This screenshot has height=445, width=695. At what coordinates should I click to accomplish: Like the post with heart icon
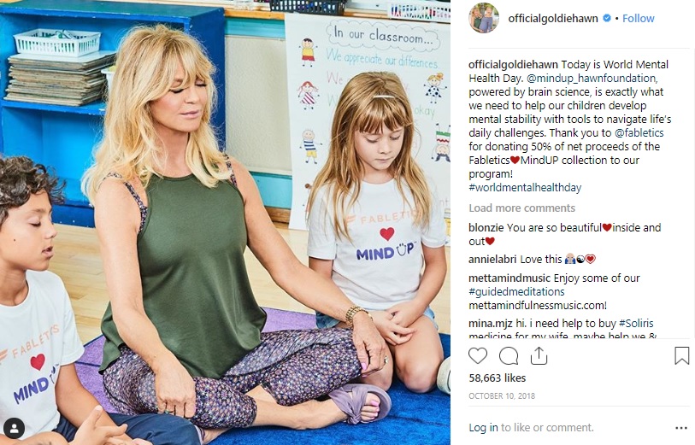coord(478,356)
